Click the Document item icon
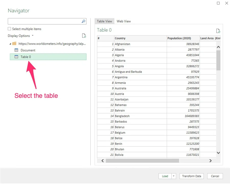 click(x=16, y=50)
